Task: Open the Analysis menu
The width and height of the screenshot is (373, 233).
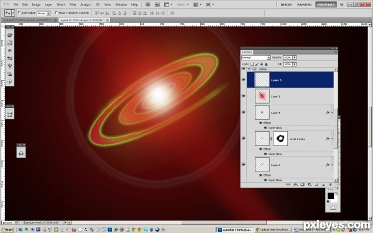Action: [86, 4]
